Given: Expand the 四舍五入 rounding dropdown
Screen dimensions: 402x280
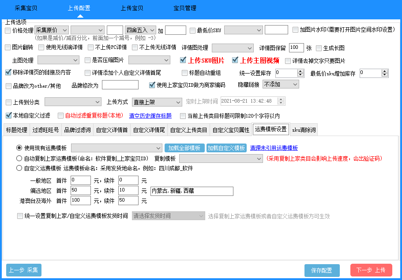Looking at the screenshot, I should 140,30.
